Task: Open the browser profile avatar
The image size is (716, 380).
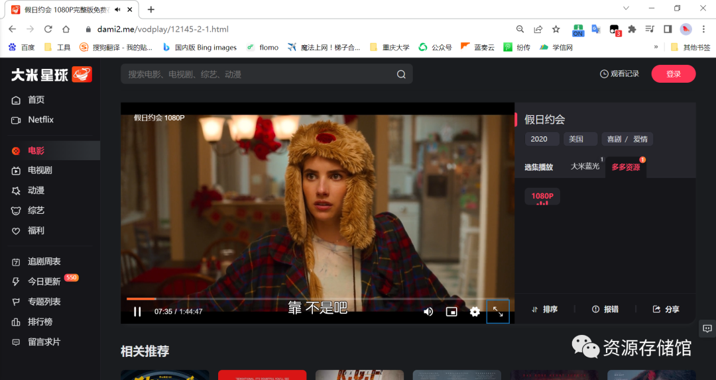Action: [686, 29]
